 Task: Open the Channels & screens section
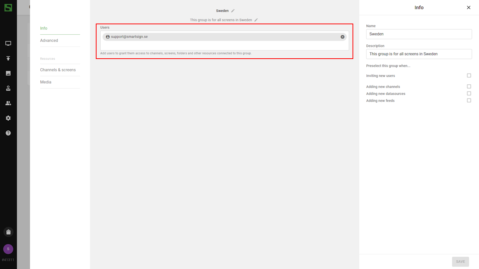[x=58, y=70]
